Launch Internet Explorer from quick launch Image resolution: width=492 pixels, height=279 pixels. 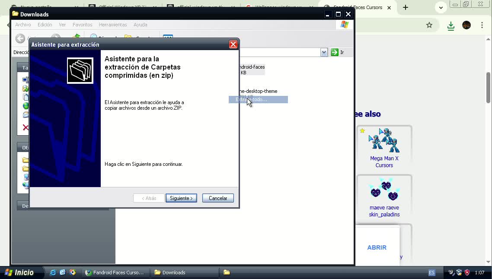tap(52, 273)
